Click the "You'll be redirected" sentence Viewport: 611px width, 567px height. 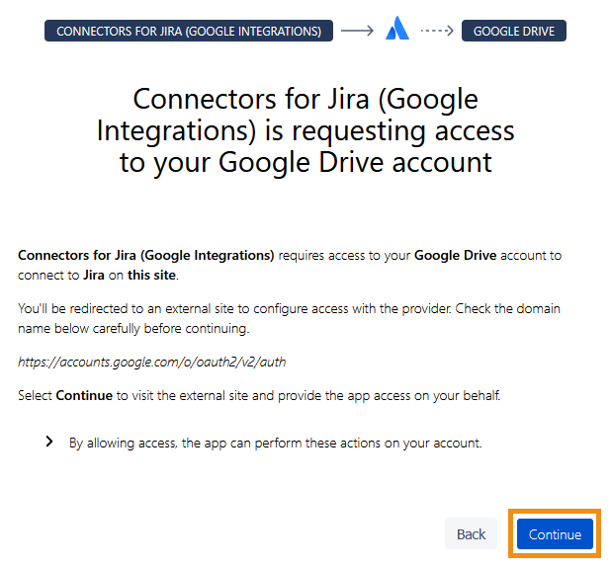click(198, 309)
